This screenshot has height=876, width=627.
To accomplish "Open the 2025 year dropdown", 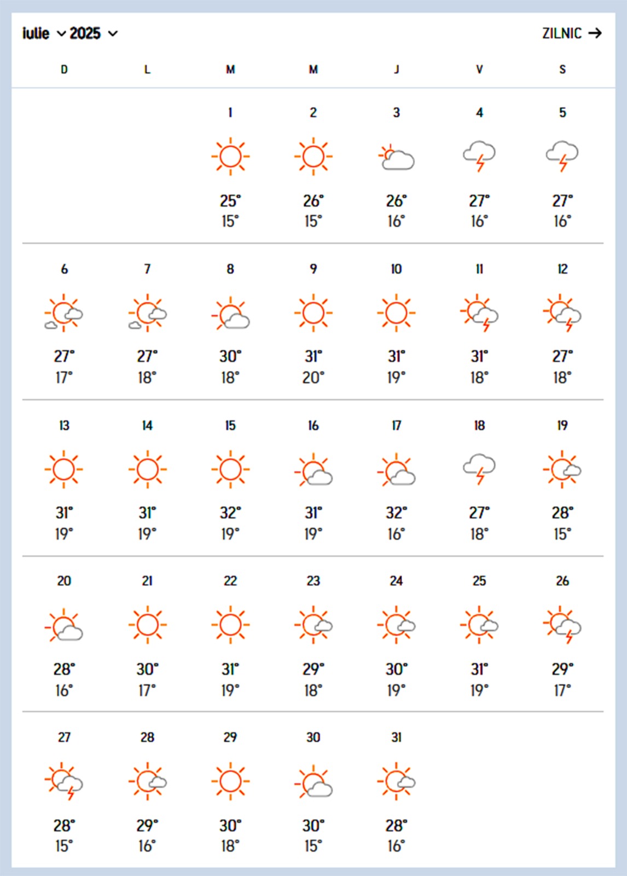I will pos(94,33).
